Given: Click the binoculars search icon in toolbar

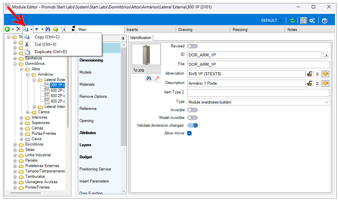Looking at the screenshot, I should pyautogui.click(x=48, y=29).
